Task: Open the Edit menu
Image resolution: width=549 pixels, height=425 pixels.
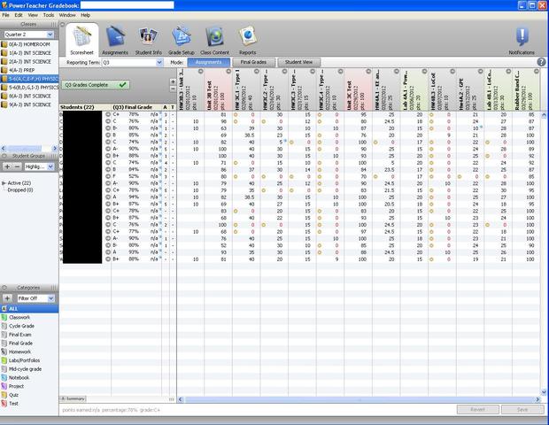Action: [19, 15]
